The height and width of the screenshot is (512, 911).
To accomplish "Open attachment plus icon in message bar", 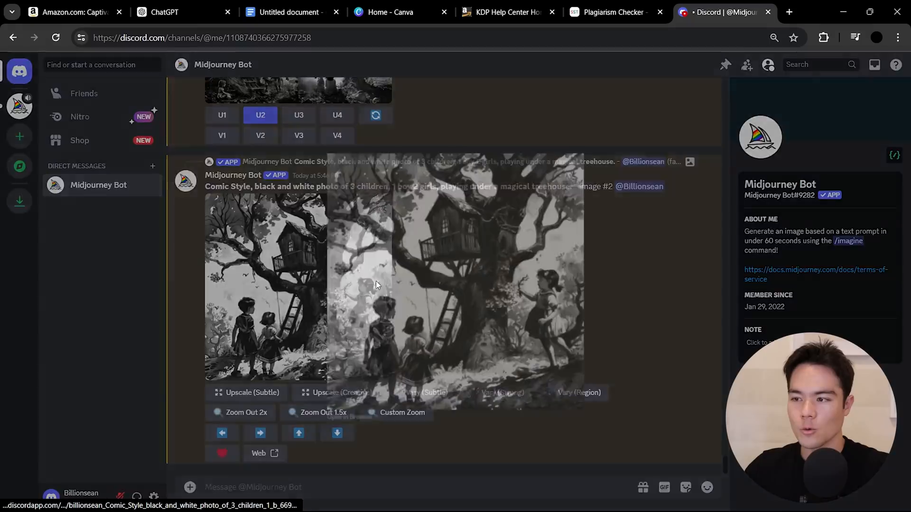I will tap(190, 487).
